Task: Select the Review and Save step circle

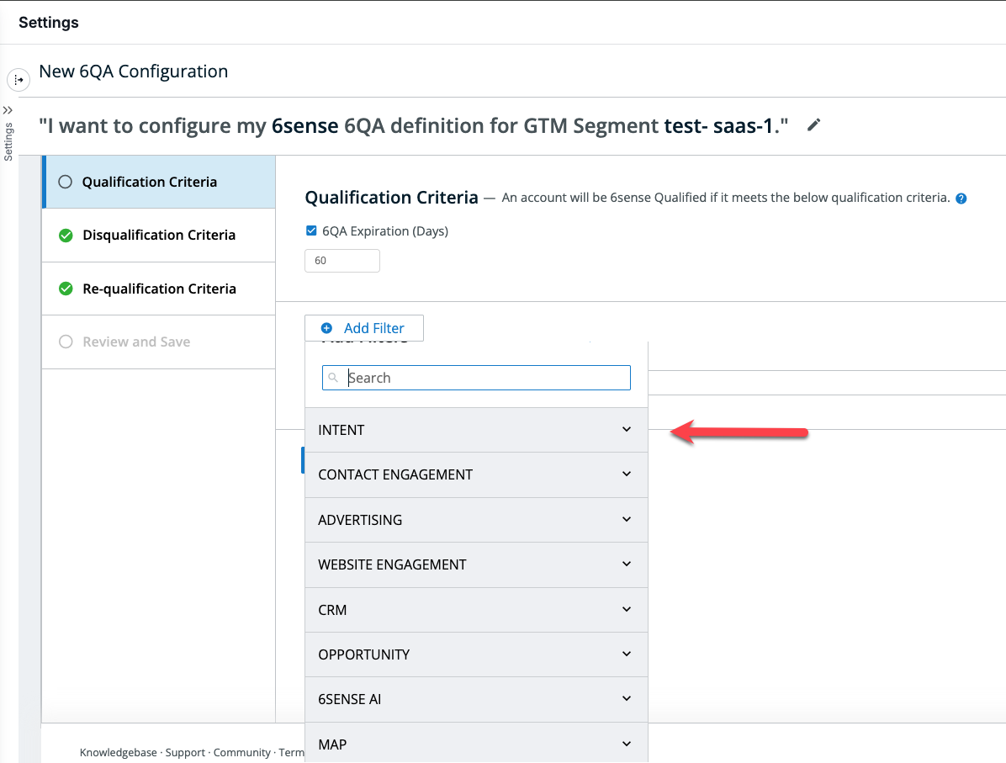Action: click(66, 342)
